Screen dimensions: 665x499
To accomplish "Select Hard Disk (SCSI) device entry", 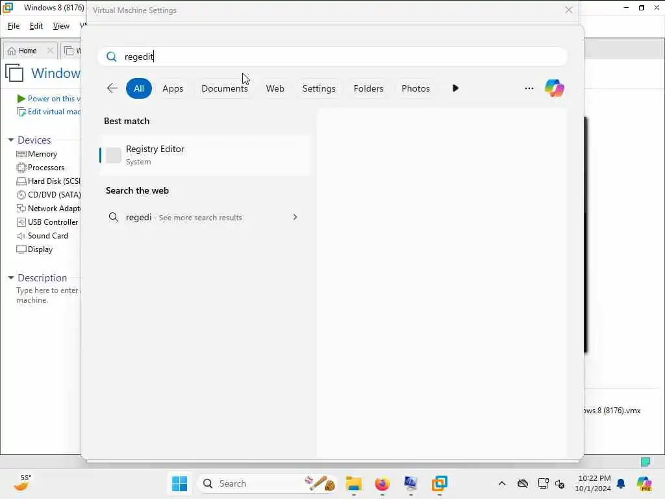I will click(54, 181).
